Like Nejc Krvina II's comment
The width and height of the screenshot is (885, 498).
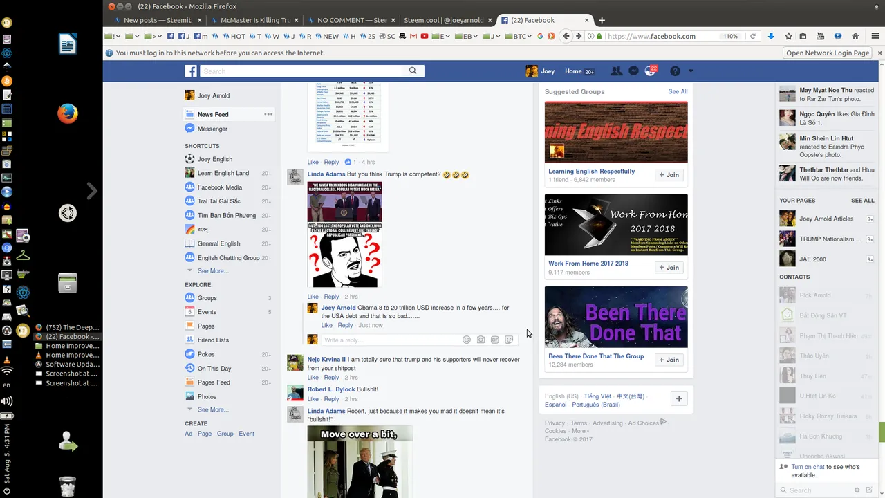313,378
